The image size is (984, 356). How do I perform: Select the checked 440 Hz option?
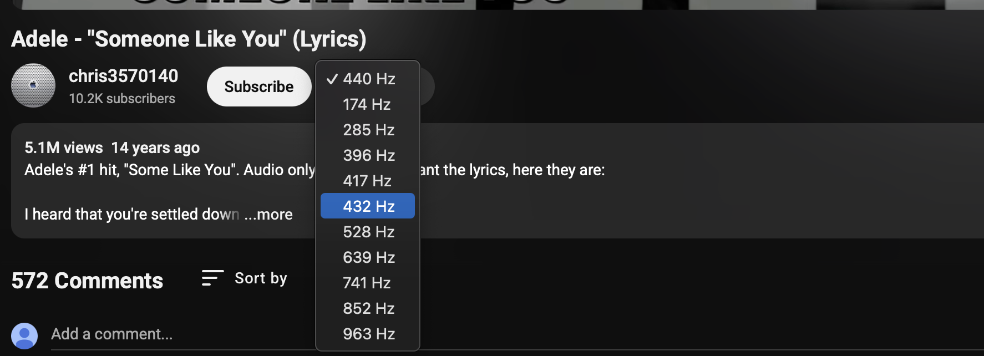(369, 79)
